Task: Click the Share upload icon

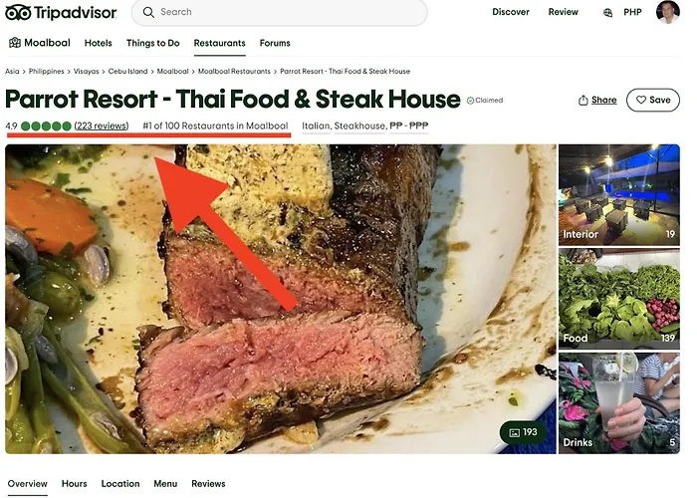Action: point(582,100)
